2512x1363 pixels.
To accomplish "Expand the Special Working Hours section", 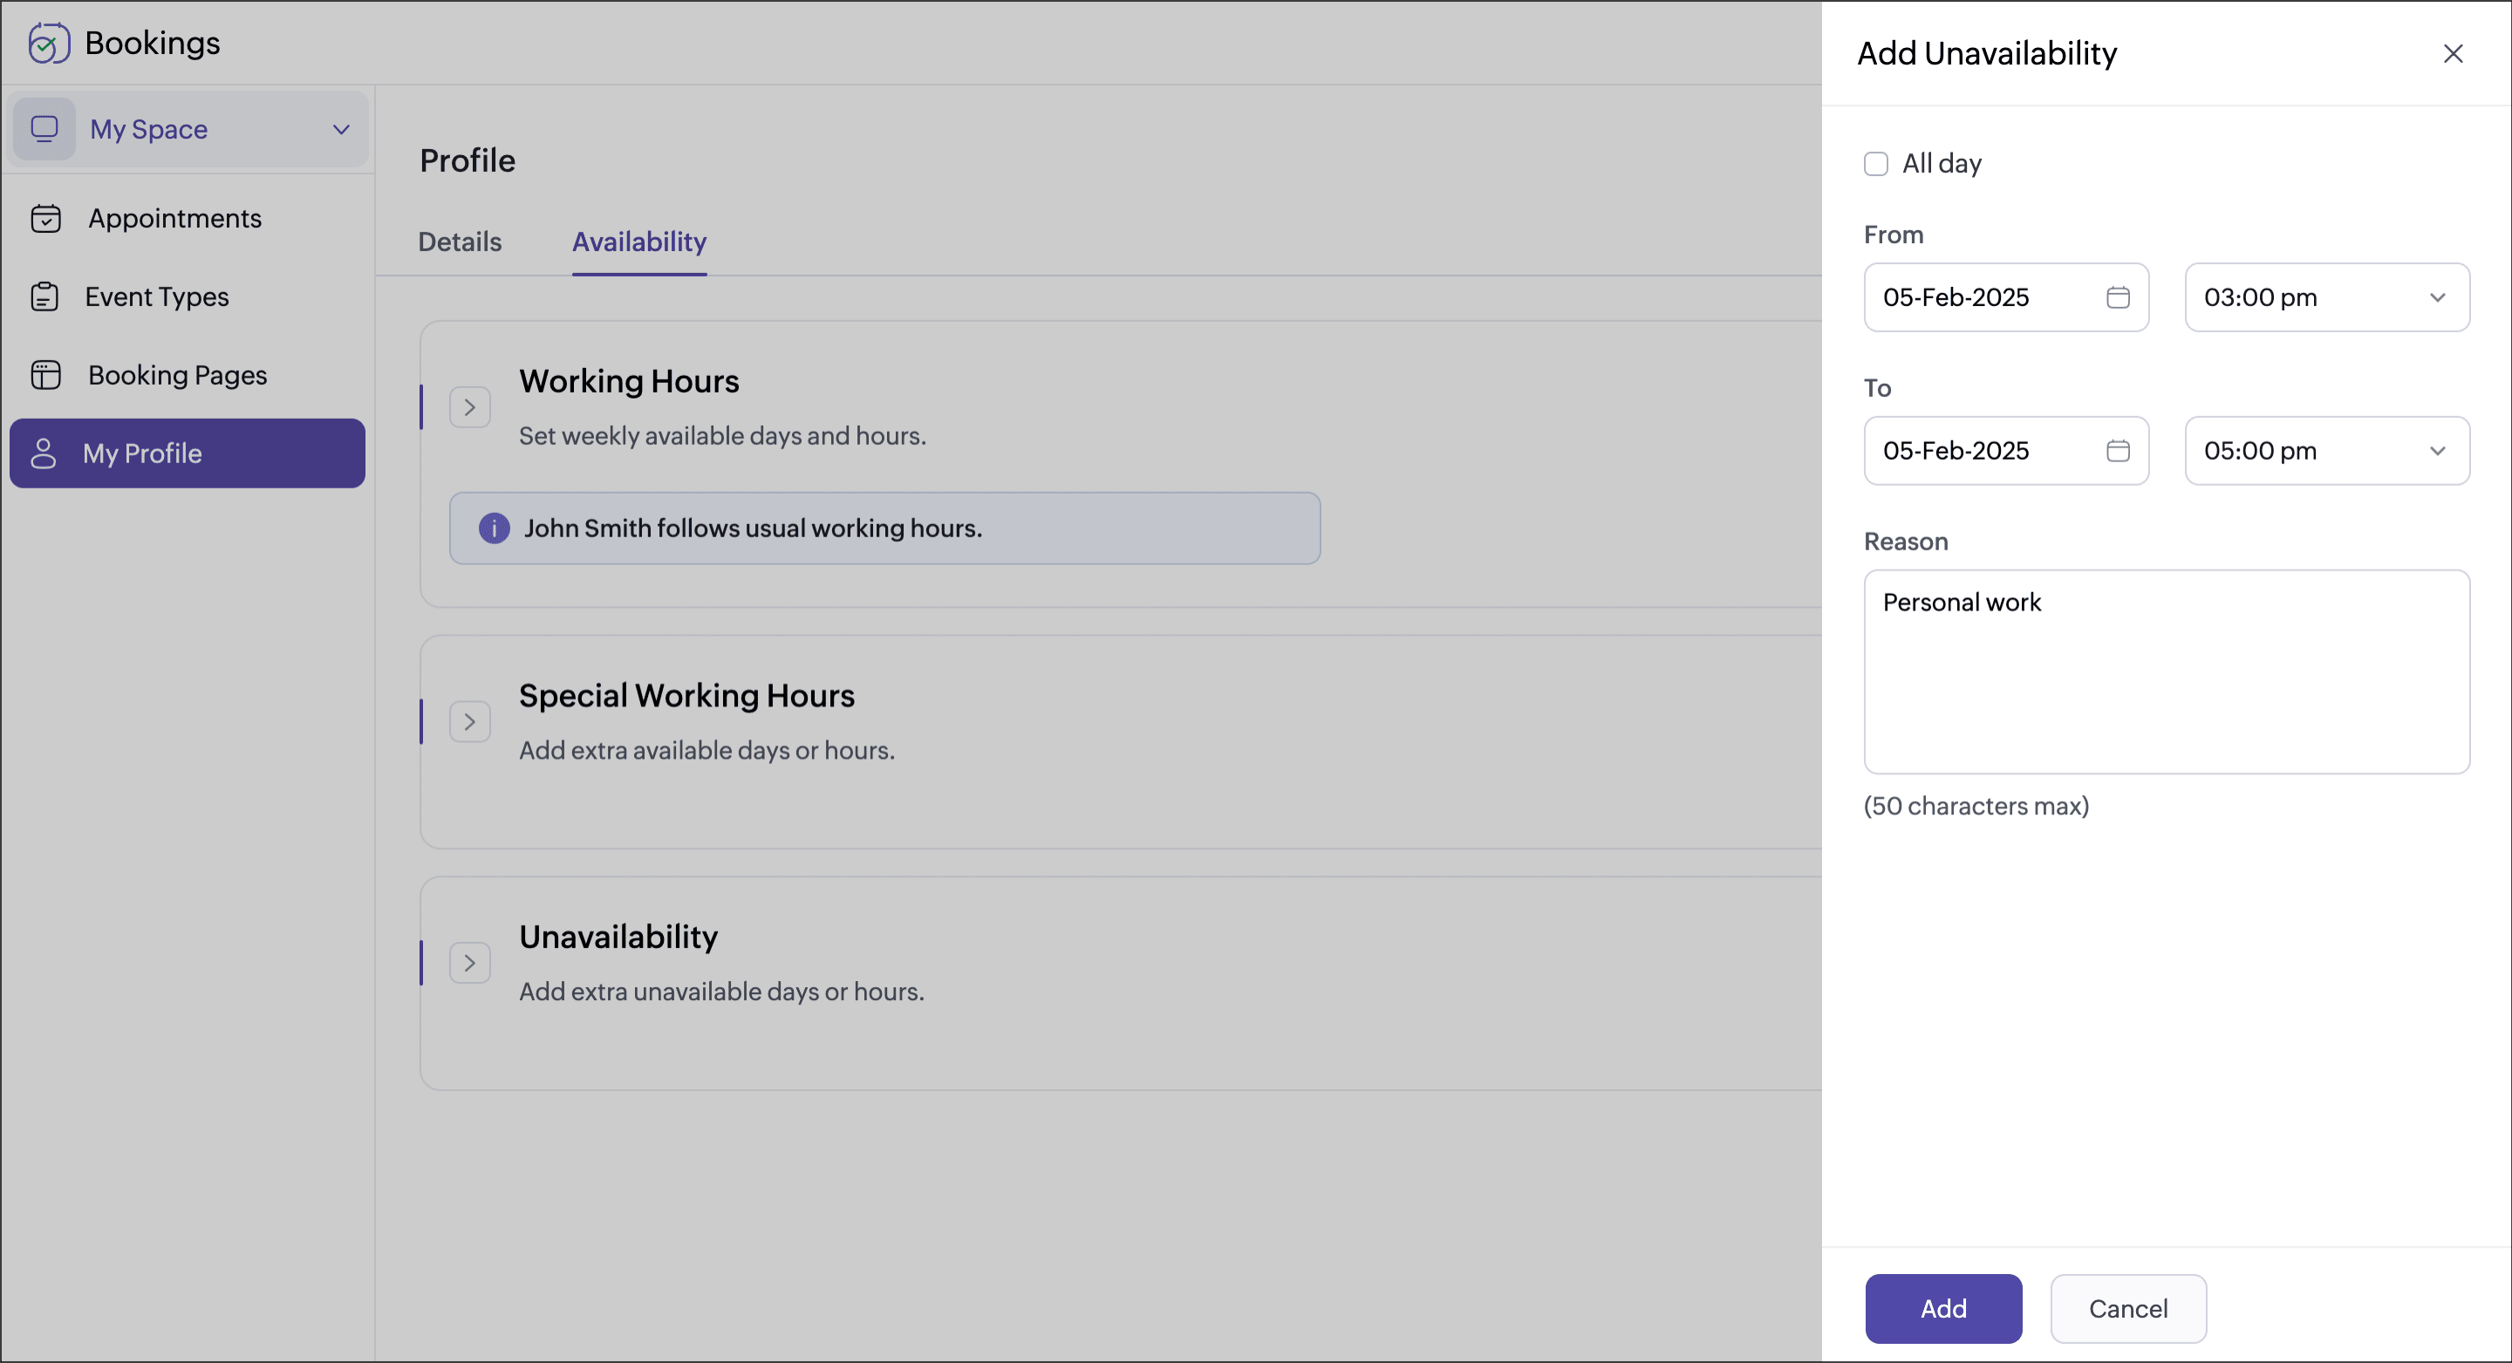I will click(x=470, y=722).
